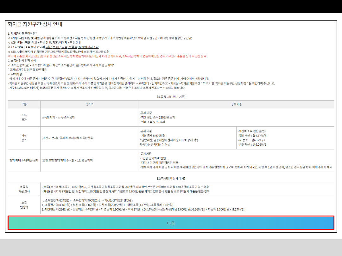Click the 소득인정액(624만원) calculation line
This screenshot has height=256, width=342.
[x=87, y=200]
